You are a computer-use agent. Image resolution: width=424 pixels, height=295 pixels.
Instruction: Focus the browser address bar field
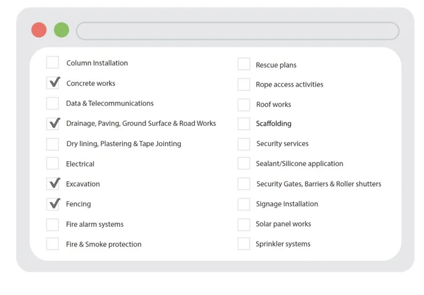tap(237, 31)
